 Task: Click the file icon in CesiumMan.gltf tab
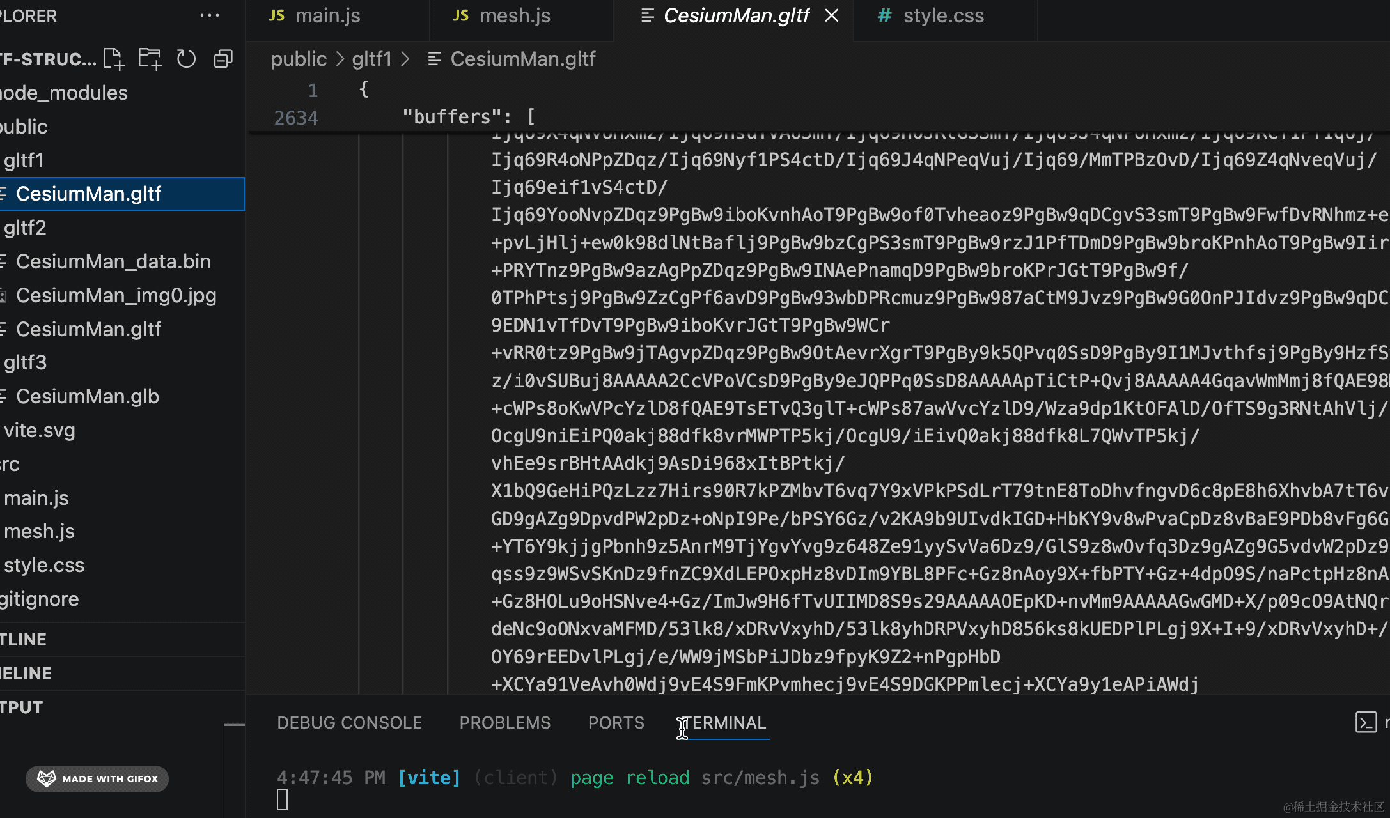[647, 15]
